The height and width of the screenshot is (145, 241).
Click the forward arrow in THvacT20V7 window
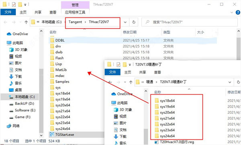(14, 22)
